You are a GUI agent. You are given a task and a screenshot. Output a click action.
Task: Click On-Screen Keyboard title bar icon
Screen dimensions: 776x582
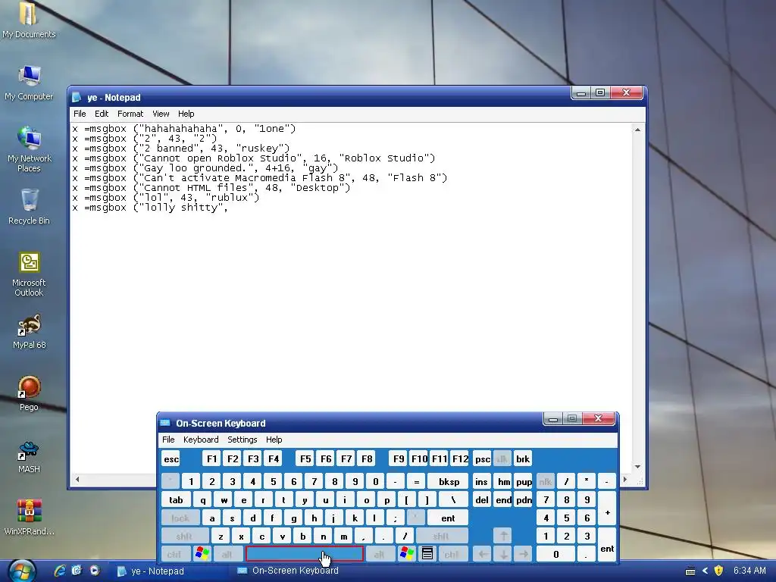164,423
